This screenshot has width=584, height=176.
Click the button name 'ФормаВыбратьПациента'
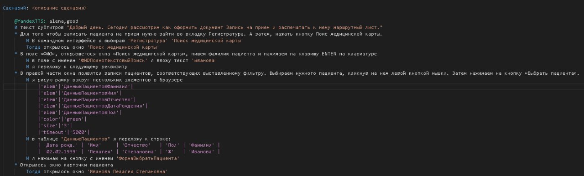[x=147, y=158]
